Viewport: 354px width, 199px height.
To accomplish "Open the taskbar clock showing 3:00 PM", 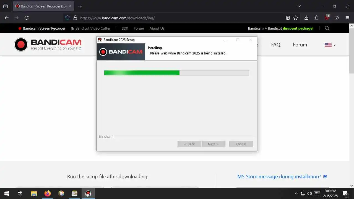I will click(x=330, y=193).
